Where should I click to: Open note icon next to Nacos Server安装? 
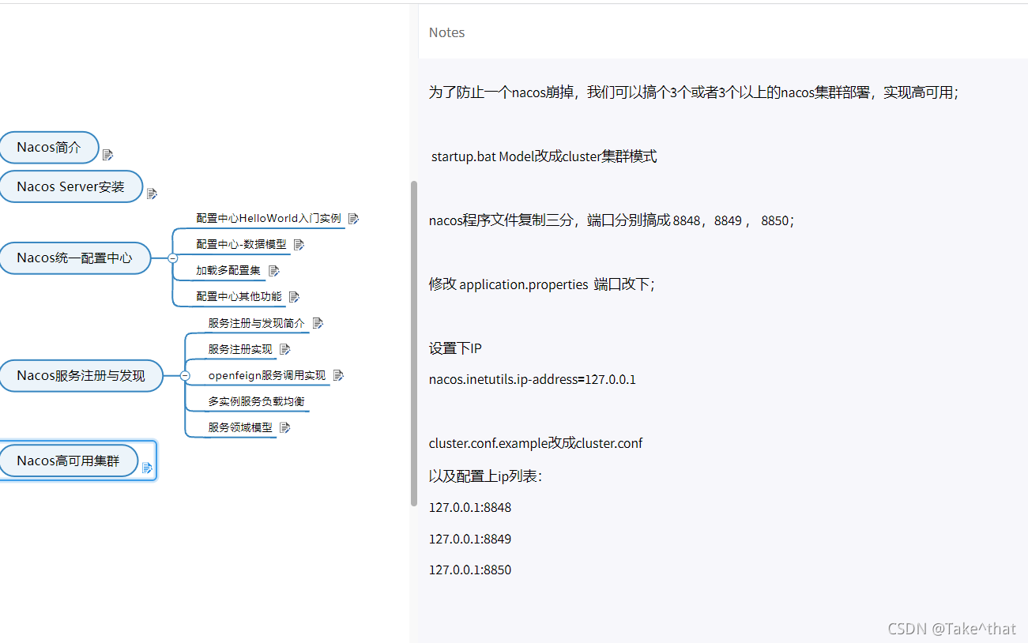tap(153, 194)
